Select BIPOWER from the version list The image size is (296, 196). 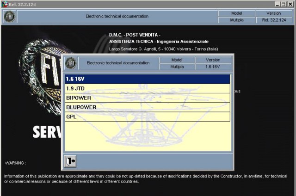(148, 98)
